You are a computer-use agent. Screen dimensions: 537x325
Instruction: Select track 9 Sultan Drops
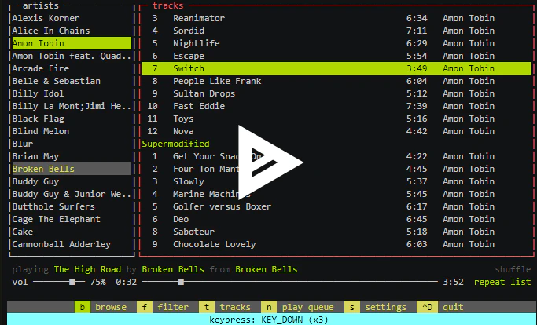coord(337,93)
